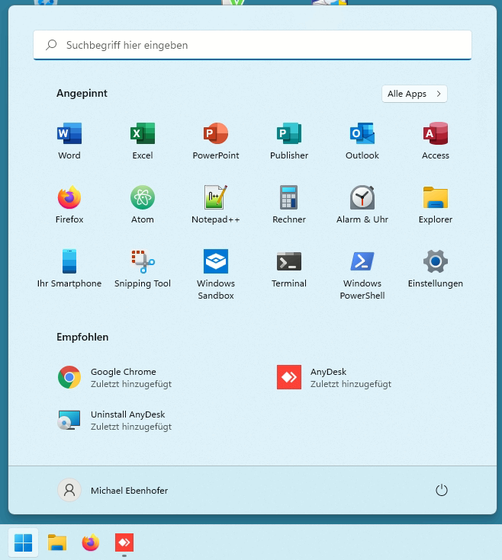
Task: Open File Explorer from the taskbar
Action: [57, 542]
